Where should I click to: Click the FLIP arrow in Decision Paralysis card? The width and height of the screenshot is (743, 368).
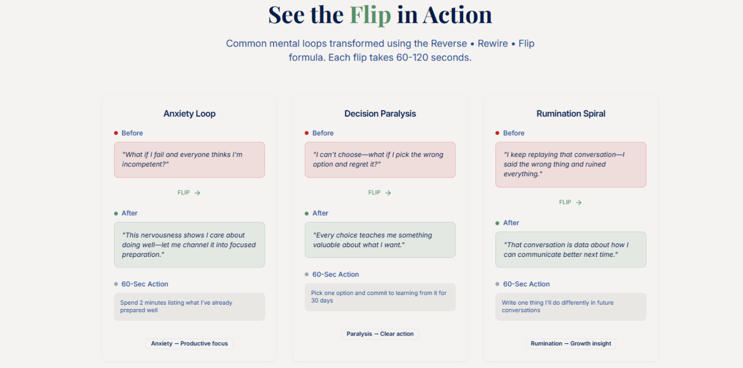(x=388, y=193)
